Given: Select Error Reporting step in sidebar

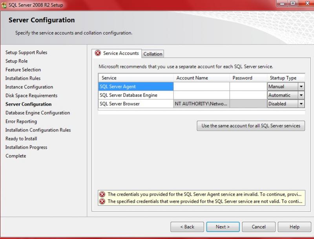Looking at the screenshot, I should [21, 121].
